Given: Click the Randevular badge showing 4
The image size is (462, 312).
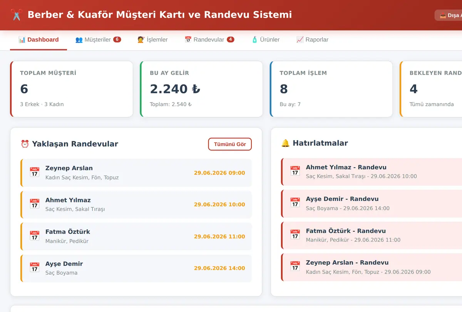Looking at the screenshot, I should (230, 40).
